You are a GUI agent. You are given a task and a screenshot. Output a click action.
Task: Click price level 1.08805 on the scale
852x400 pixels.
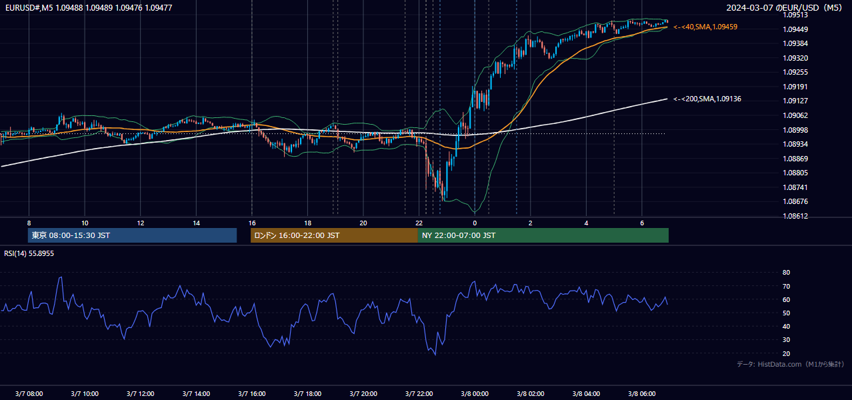click(795, 173)
